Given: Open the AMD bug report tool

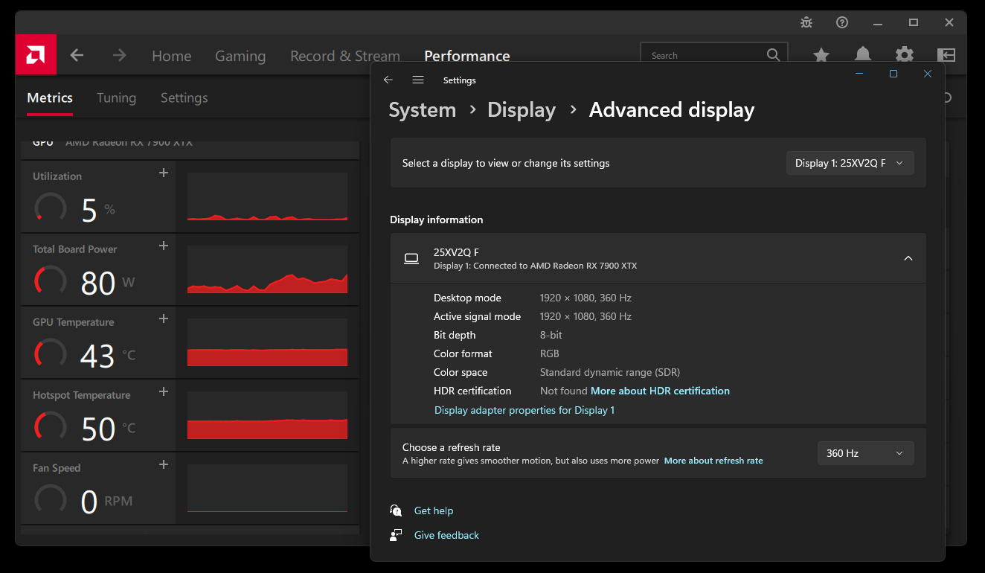Looking at the screenshot, I should tap(806, 22).
